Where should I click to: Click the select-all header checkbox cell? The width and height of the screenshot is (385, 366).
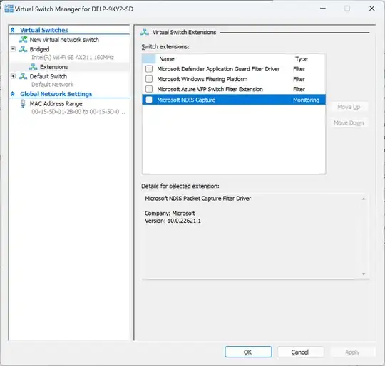pos(149,59)
